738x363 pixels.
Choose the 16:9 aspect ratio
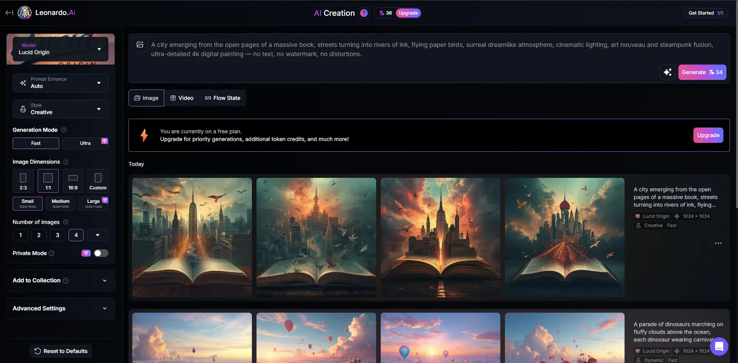point(73,181)
